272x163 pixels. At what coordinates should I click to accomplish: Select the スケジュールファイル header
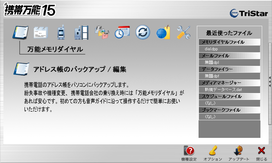pos(229,96)
